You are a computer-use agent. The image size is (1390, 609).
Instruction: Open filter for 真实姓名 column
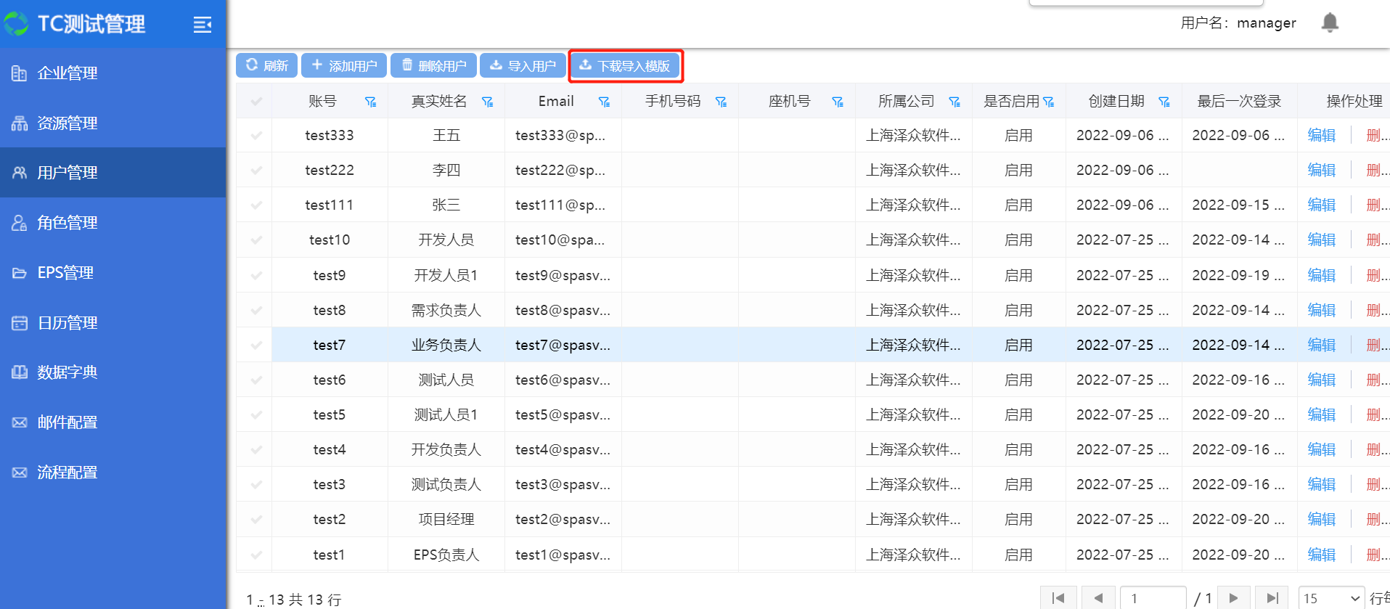pyautogui.click(x=487, y=102)
